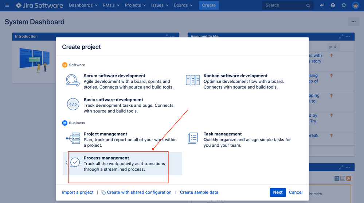Open lower right gadget options menu
This screenshot has height=203, width=364.
pos(348,167)
